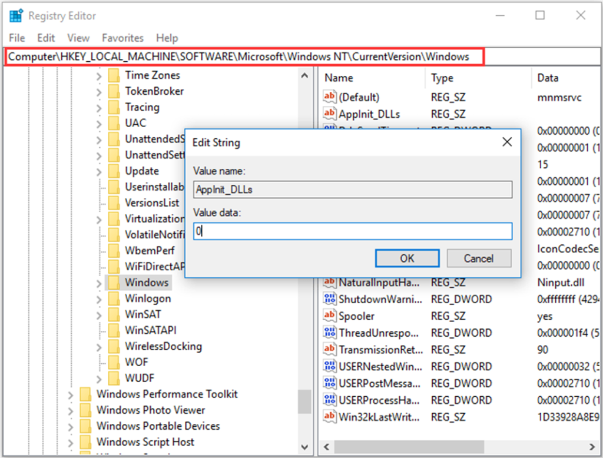Expand the TokenBroker key
The width and height of the screenshot is (603, 458).
[99, 92]
